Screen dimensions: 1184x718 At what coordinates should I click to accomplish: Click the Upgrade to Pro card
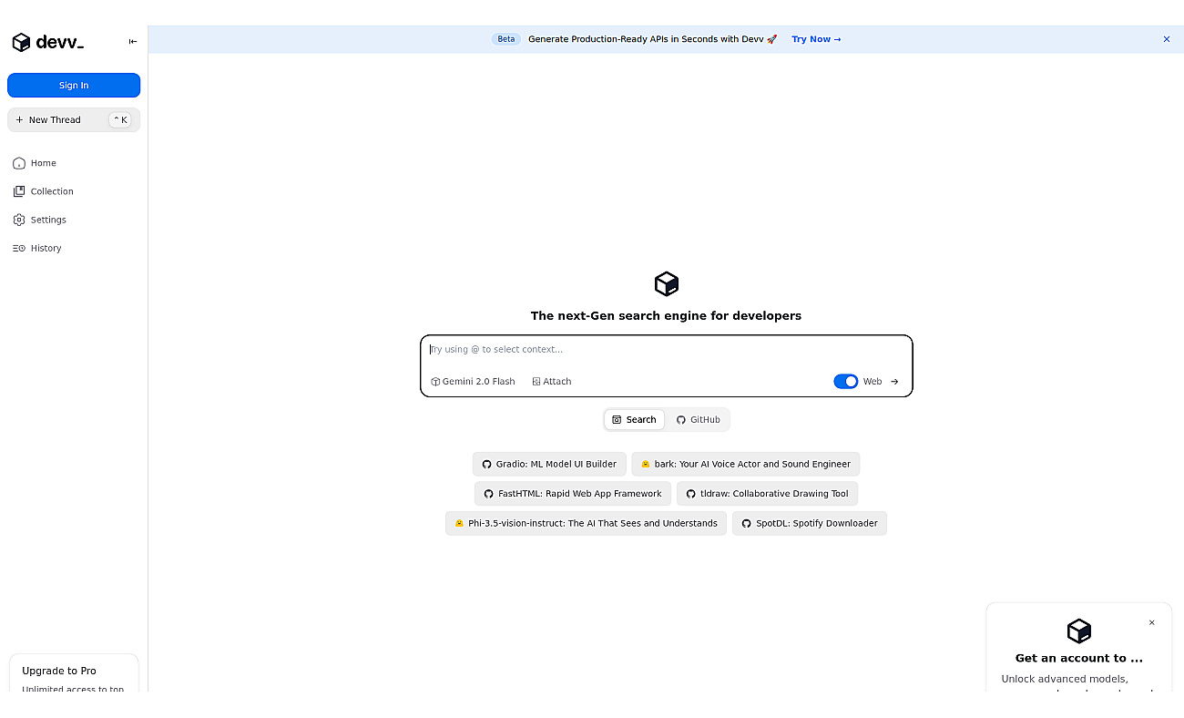(74, 674)
